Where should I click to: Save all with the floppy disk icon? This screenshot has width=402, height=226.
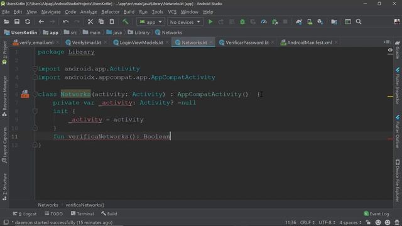(x=17, y=22)
